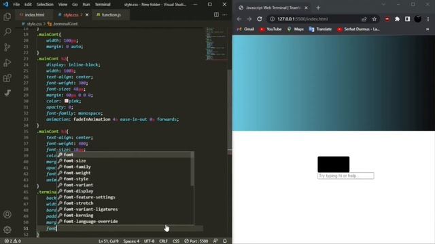This screenshot has height=244, width=435.
Task: Go forward in Chrome
Action: point(249,19)
